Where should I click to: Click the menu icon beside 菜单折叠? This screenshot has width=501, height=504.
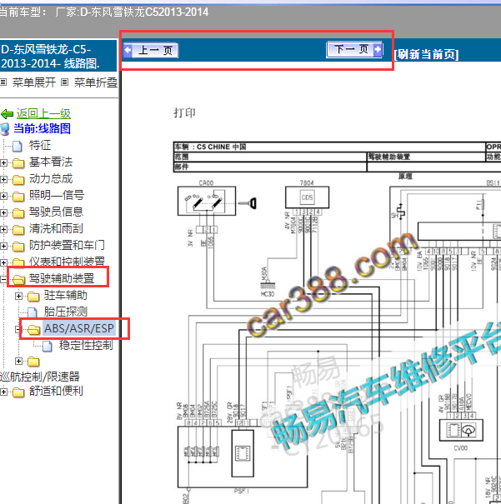(x=65, y=82)
